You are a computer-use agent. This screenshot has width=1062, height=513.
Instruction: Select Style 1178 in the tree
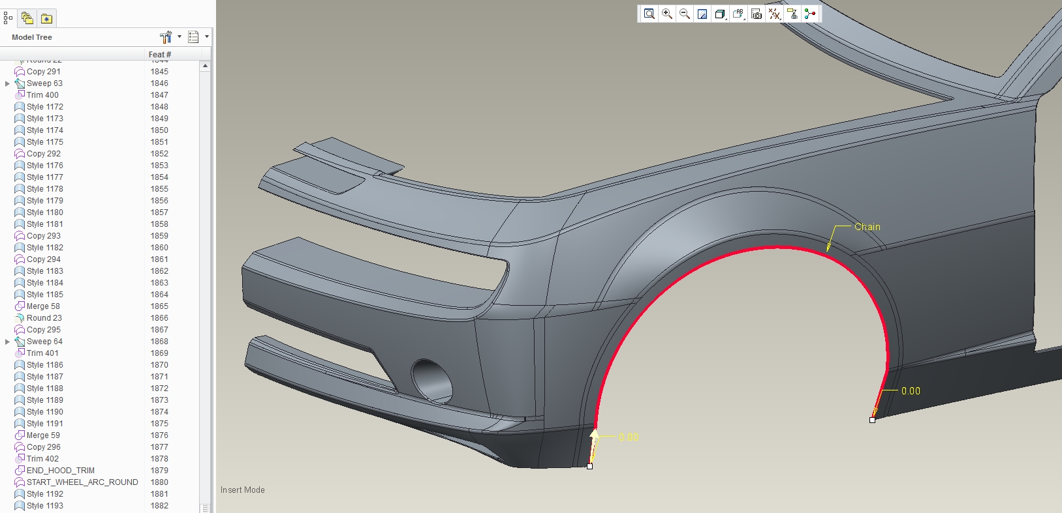coord(45,189)
